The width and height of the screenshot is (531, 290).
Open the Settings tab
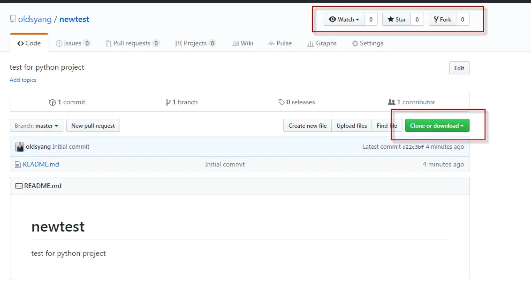367,43
